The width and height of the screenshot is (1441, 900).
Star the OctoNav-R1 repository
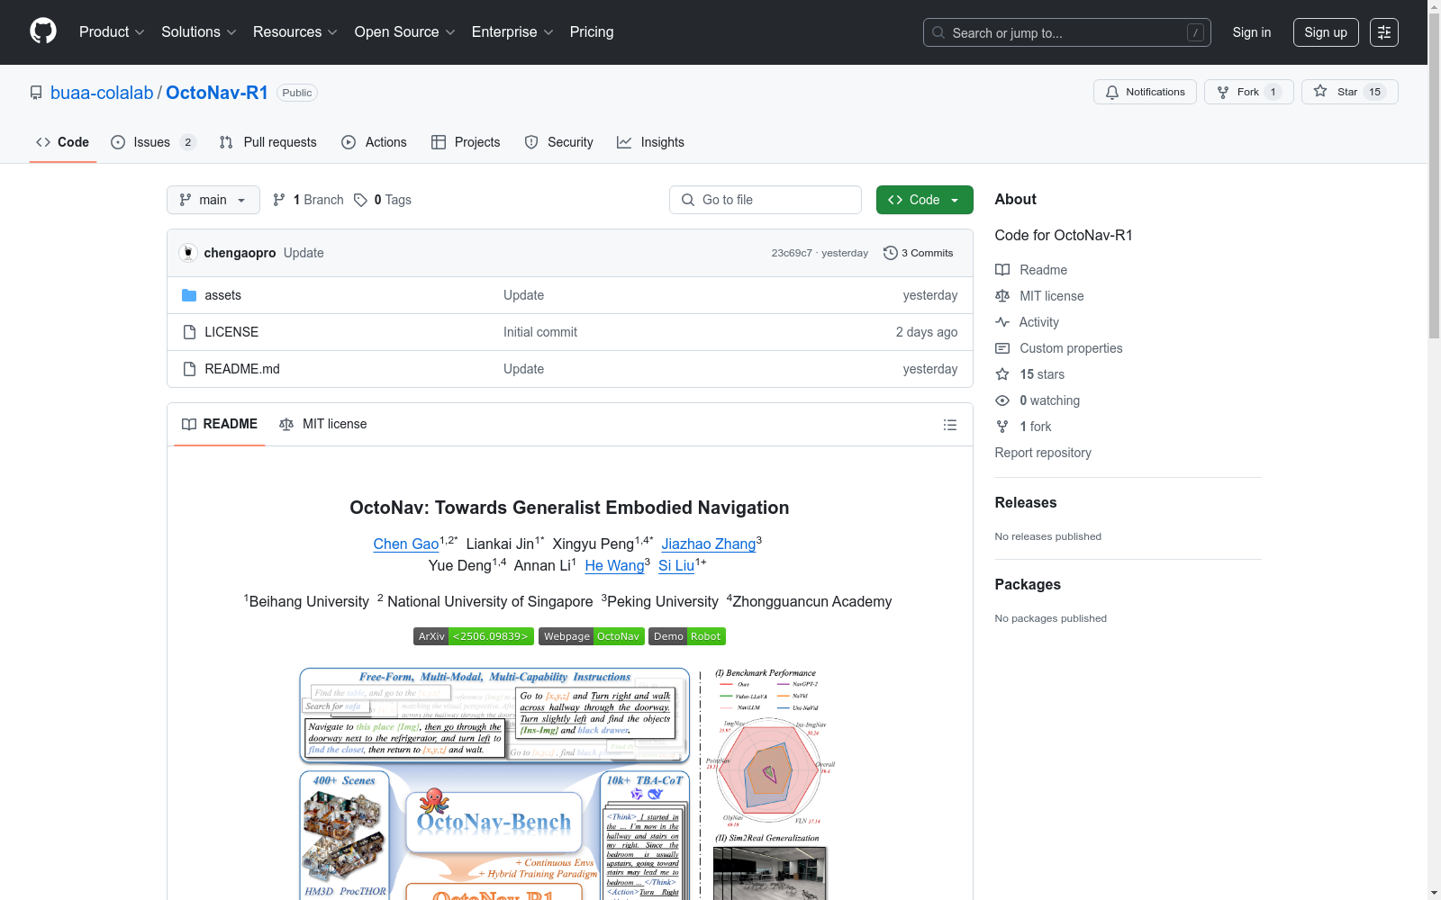click(x=1349, y=92)
